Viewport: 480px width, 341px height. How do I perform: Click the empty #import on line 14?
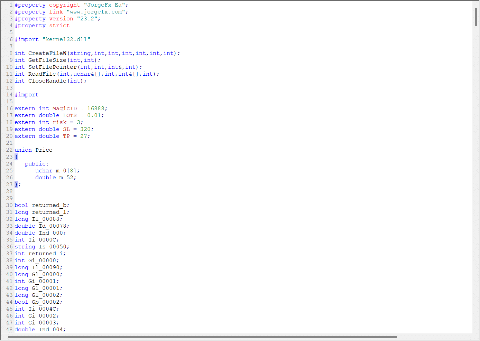pyautogui.click(x=27, y=95)
